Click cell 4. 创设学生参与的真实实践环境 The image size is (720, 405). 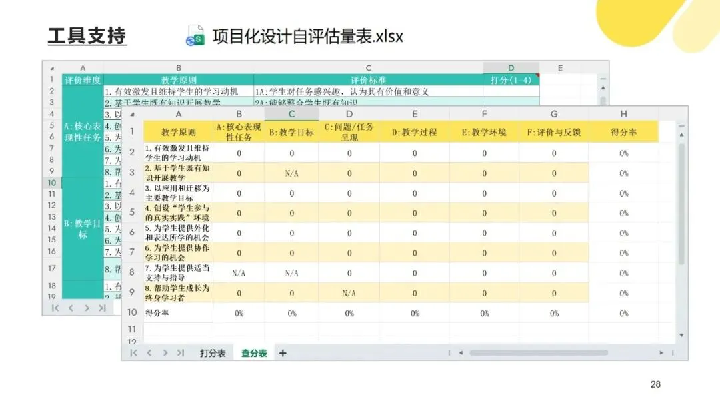pos(178,212)
